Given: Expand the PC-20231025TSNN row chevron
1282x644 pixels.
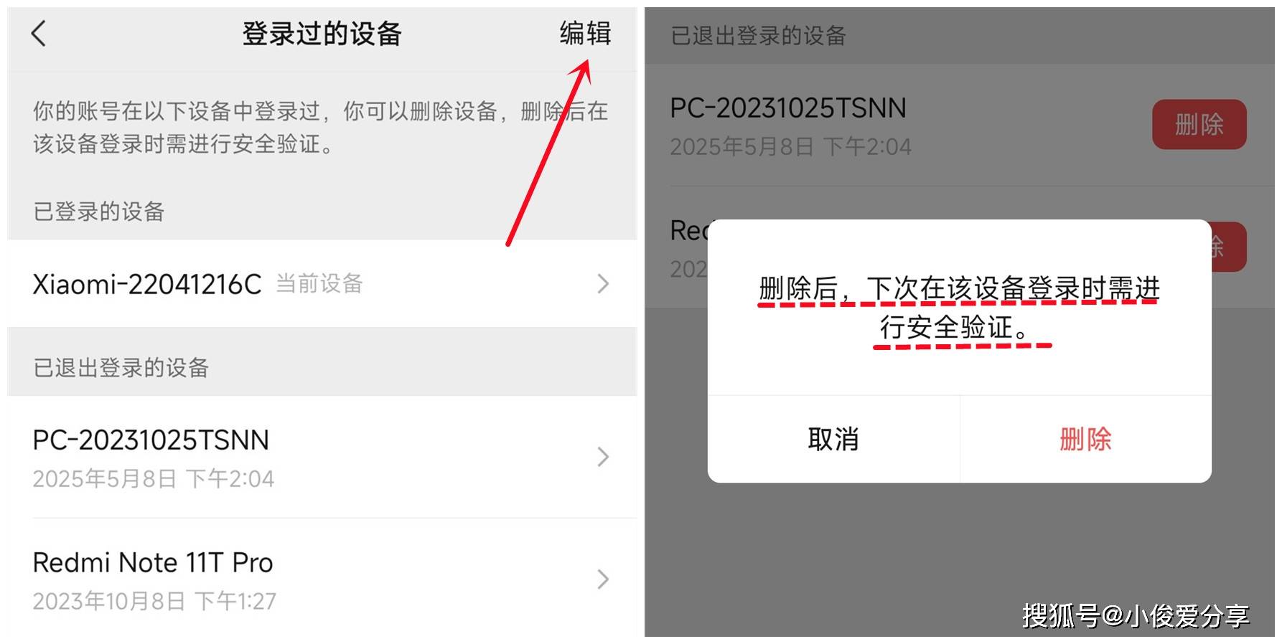Looking at the screenshot, I should point(603,457).
